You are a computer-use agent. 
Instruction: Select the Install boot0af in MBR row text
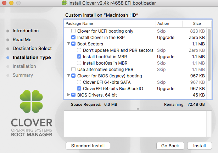point(105,57)
